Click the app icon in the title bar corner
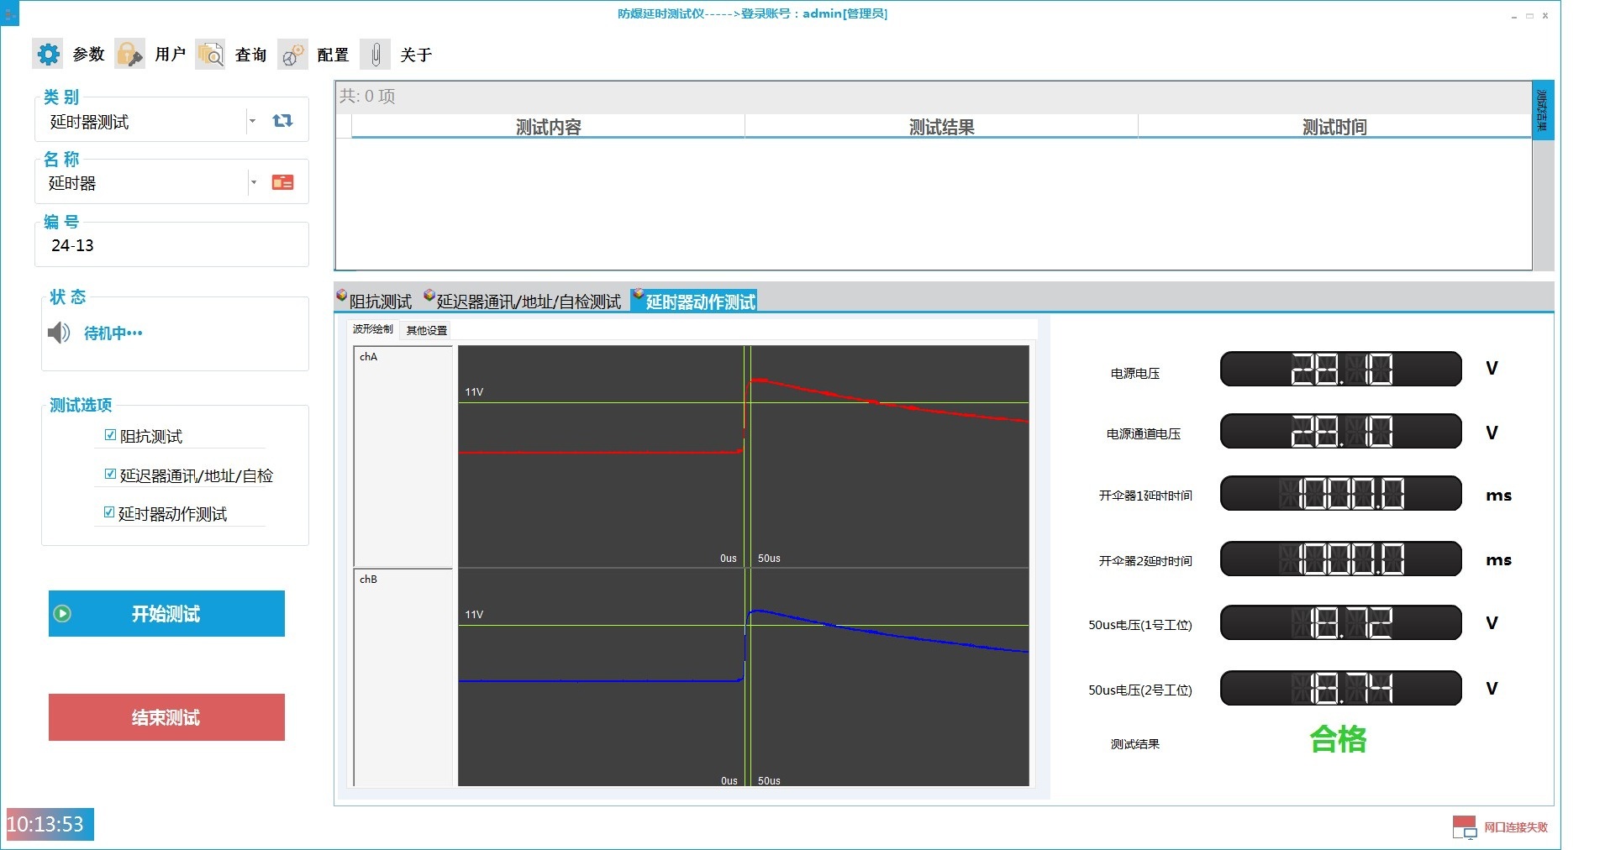This screenshot has height=850, width=1605. click(10, 13)
